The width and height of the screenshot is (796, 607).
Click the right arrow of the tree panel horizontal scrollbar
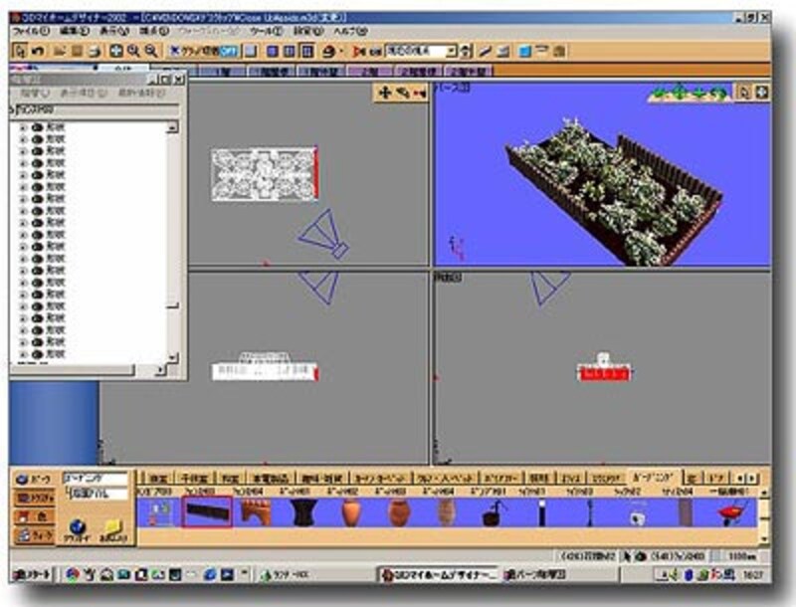[159, 370]
